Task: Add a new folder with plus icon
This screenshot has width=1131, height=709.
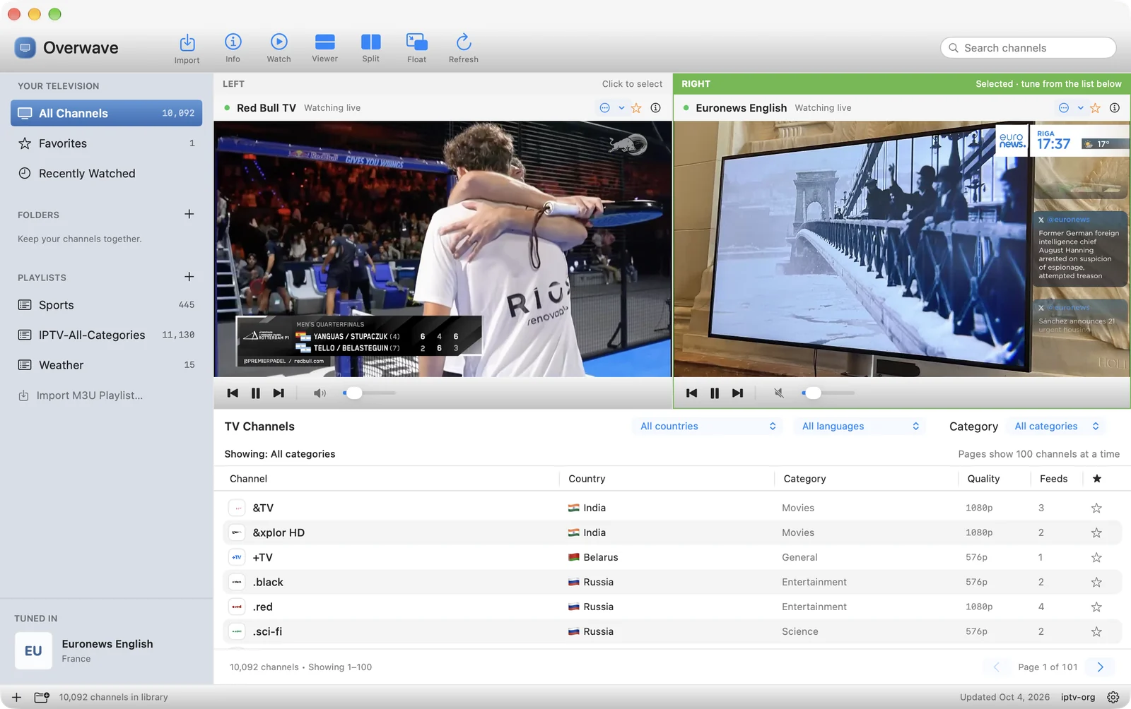Action: tap(189, 214)
